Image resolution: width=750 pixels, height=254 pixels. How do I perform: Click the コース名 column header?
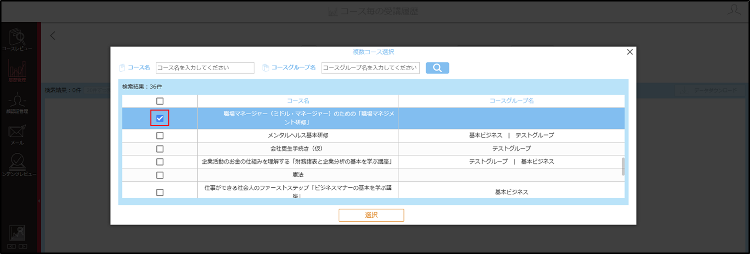click(x=298, y=101)
